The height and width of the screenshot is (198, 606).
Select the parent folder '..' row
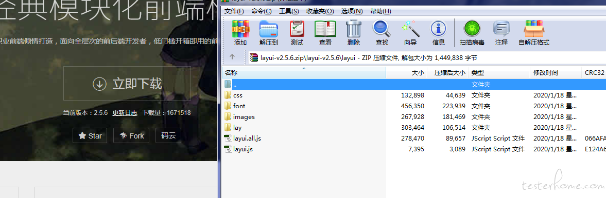click(x=414, y=84)
